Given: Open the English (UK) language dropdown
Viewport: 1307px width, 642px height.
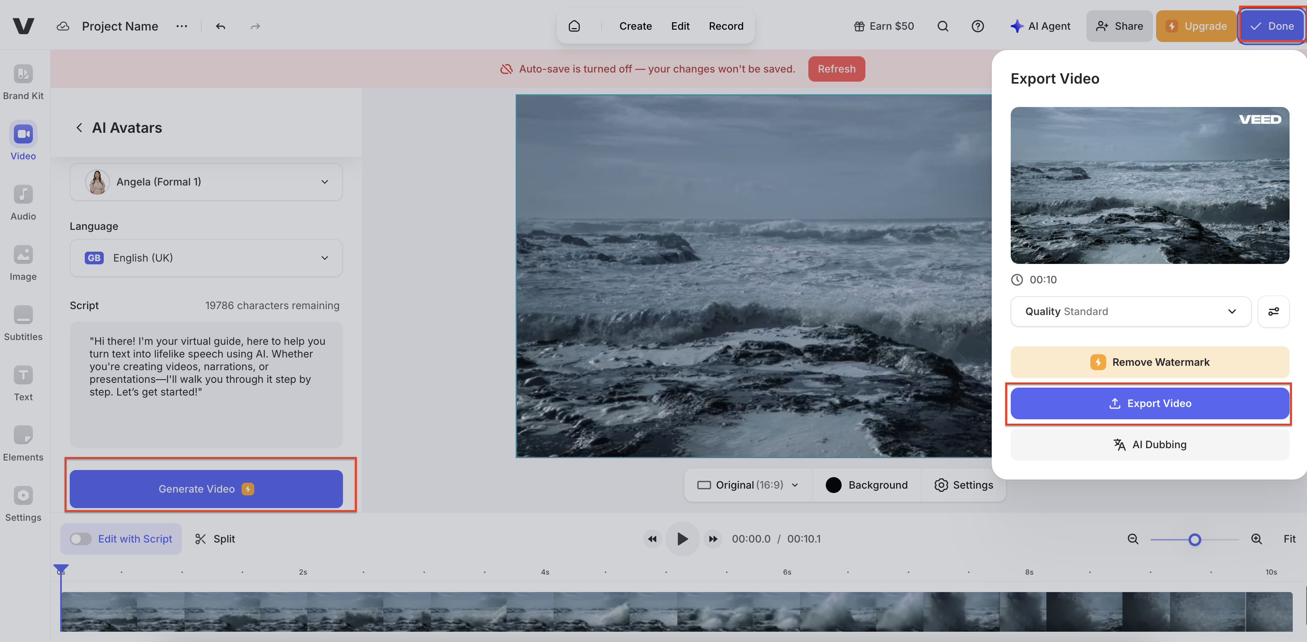Looking at the screenshot, I should 206,258.
